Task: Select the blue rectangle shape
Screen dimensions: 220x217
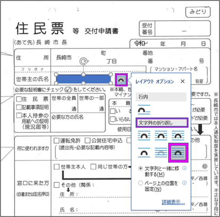Action: pyautogui.click(x=83, y=79)
